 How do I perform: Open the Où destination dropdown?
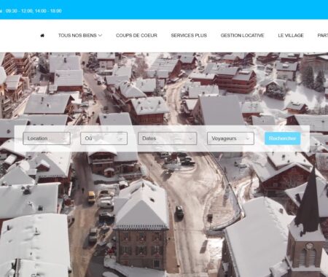coord(104,138)
